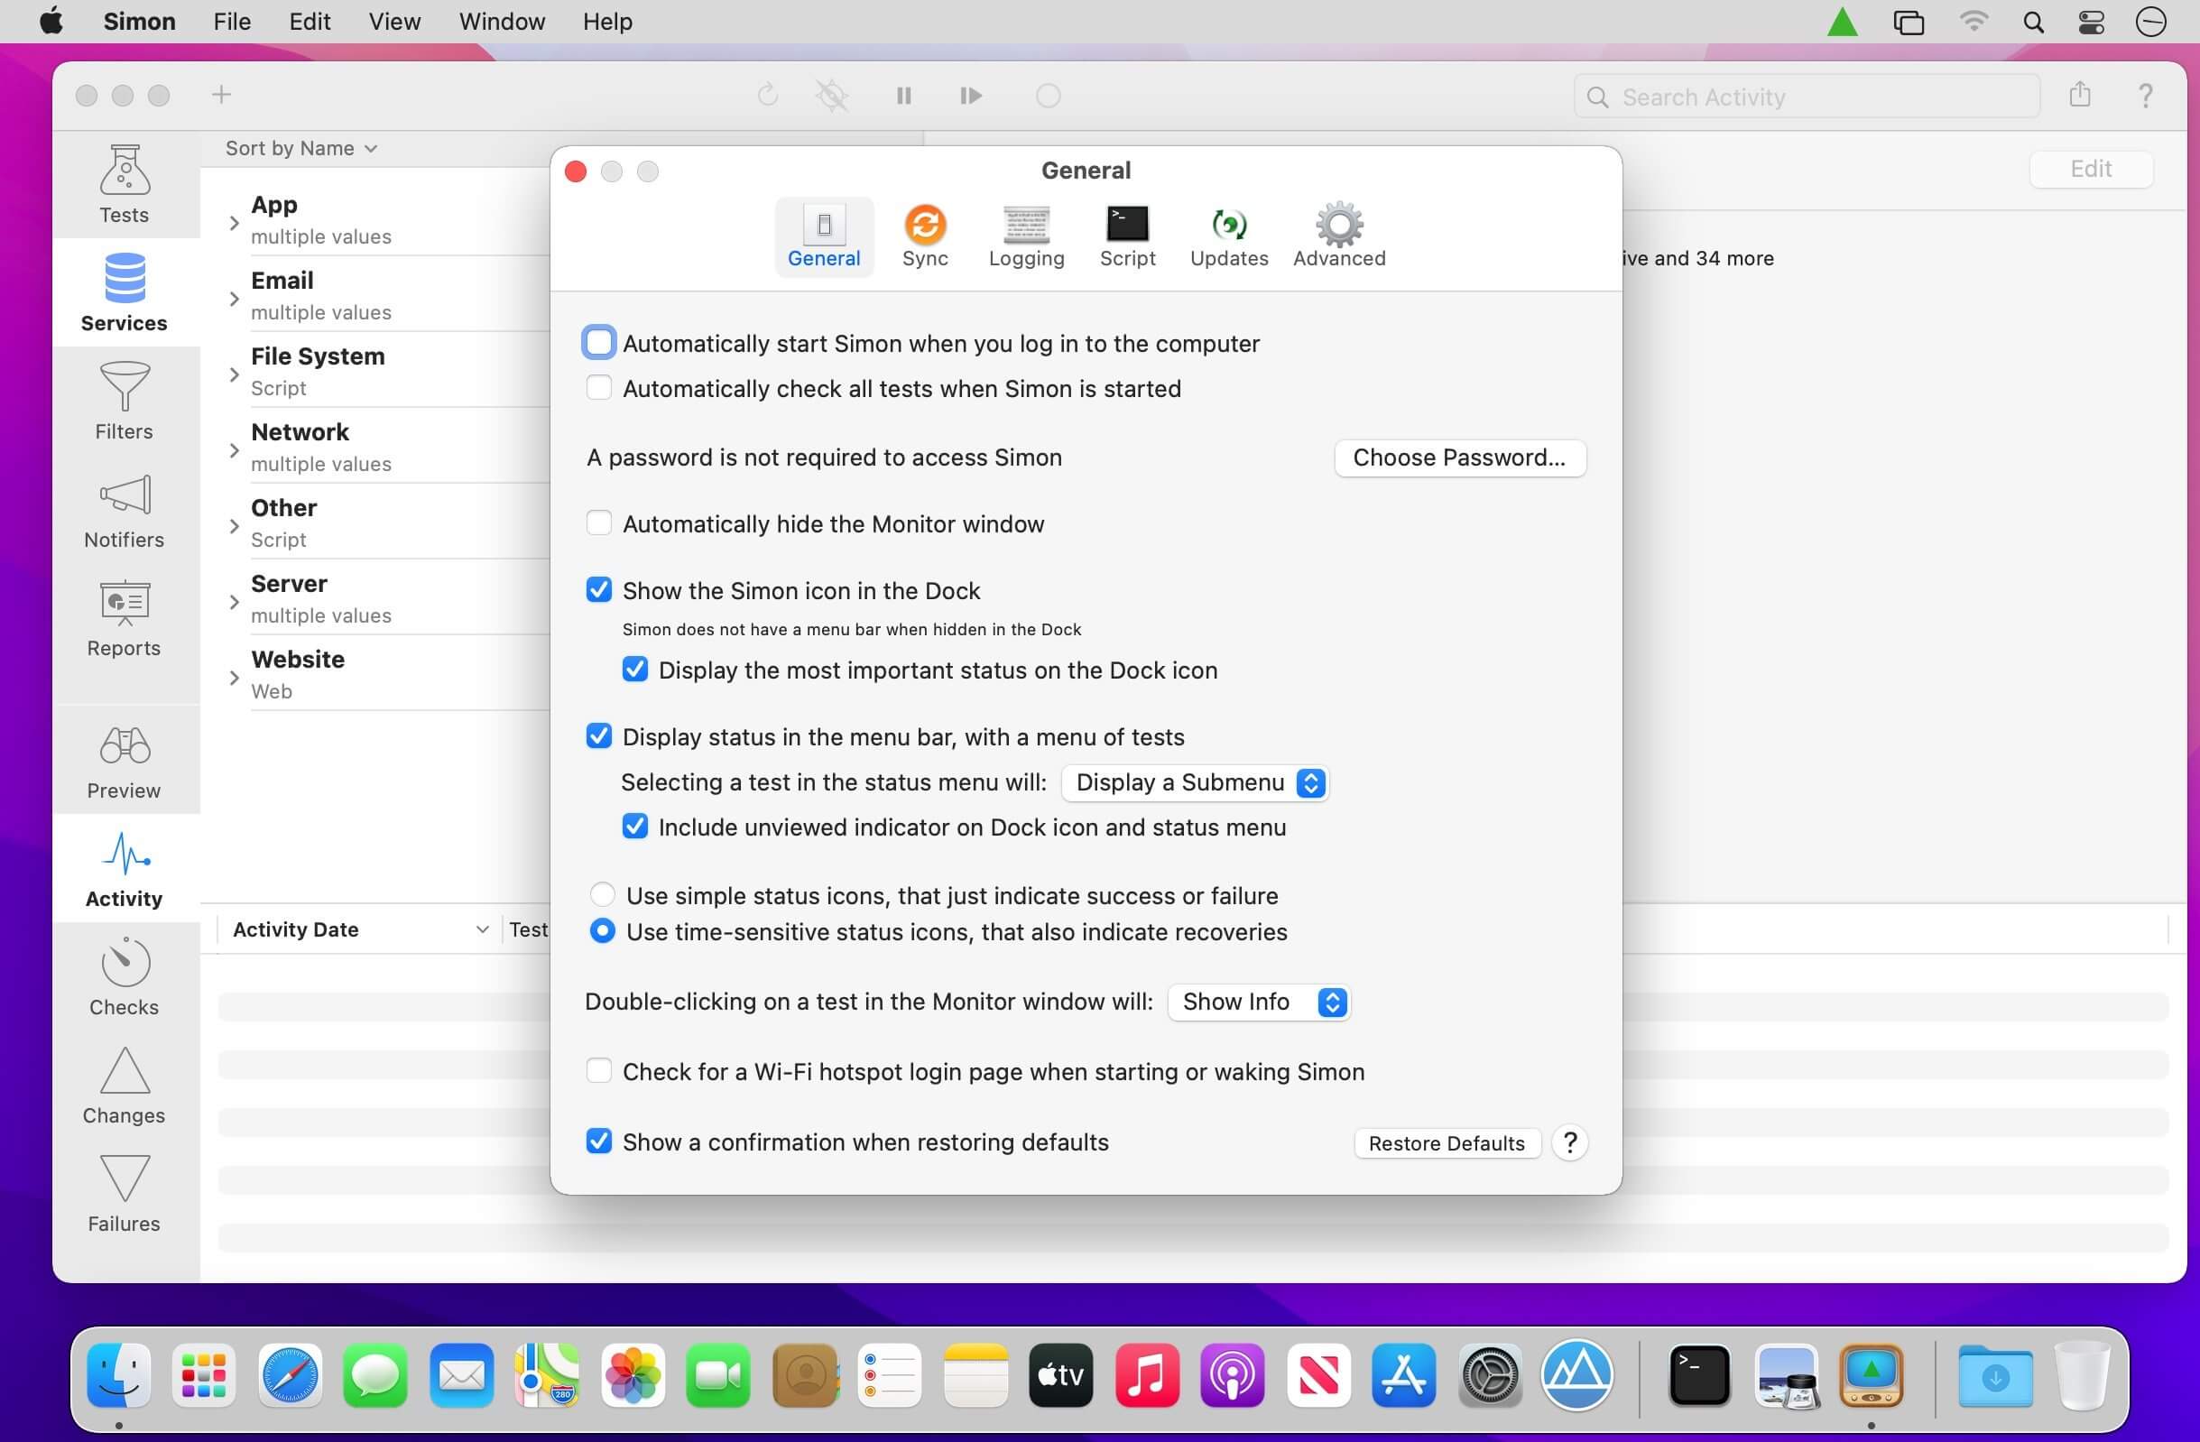Screen dimensions: 2200x1442
Task: Expand the Email service group
Action: (234, 298)
